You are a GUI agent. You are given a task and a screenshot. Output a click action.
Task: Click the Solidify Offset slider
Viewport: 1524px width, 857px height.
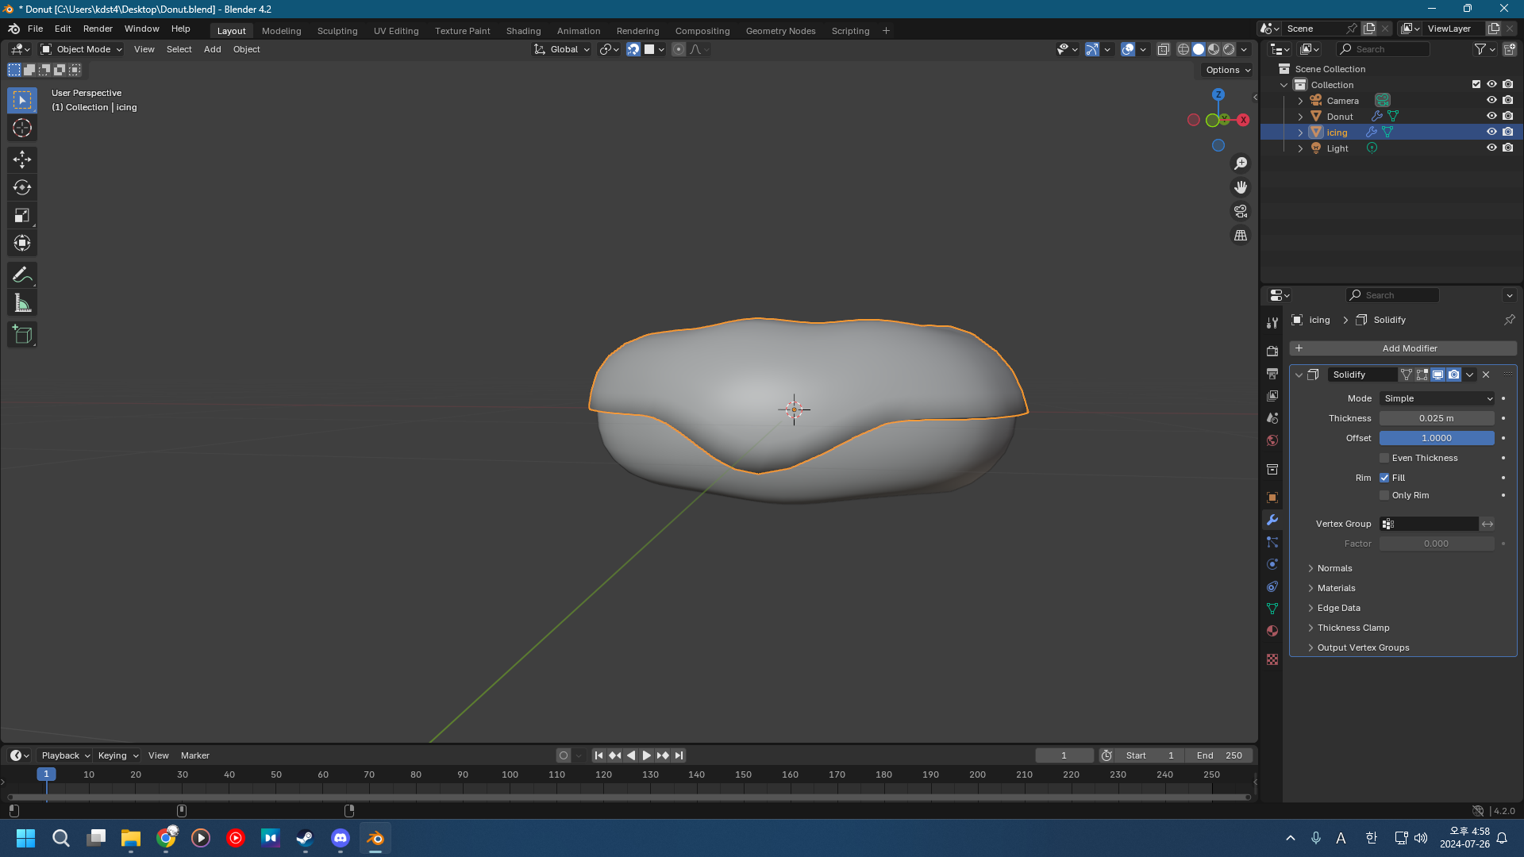click(1437, 438)
